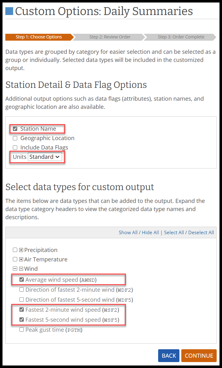Click the Deselect All link
Image resolution: width=222 pixels, height=368 pixels.
coord(201,233)
